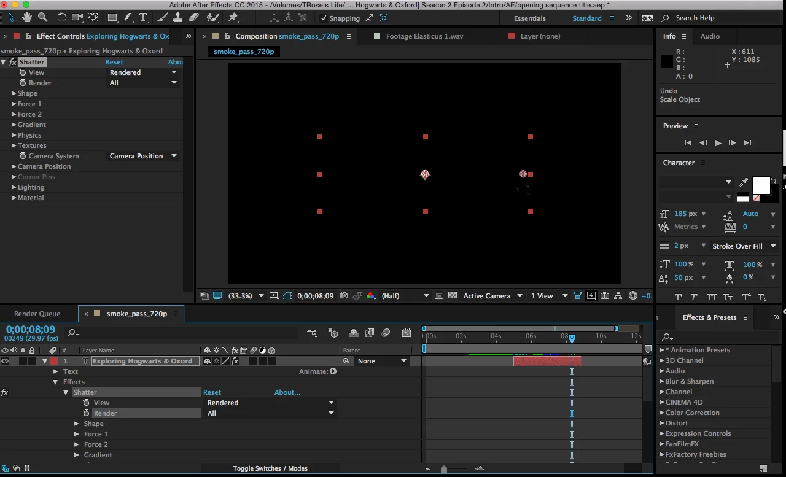Choose the Essentials workspace
The image size is (786, 477).
[x=529, y=18]
